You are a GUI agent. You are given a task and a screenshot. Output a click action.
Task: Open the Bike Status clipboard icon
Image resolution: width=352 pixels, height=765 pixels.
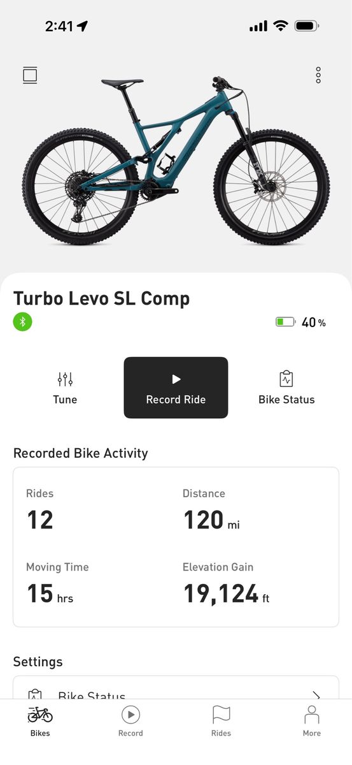point(286,379)
